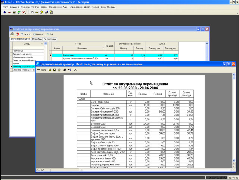239x180 pixels.
Task: Select the Приход radio button
Action: click(x=35, y=34)
